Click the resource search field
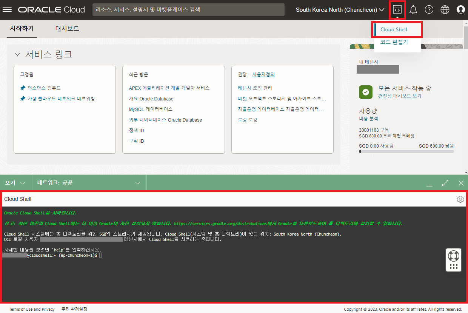Screen dimensions: 468x313 [x=188, y=10]
